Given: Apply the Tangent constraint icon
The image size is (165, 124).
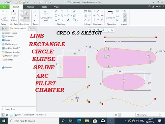Looking at the screenshot, I should 98,11.
